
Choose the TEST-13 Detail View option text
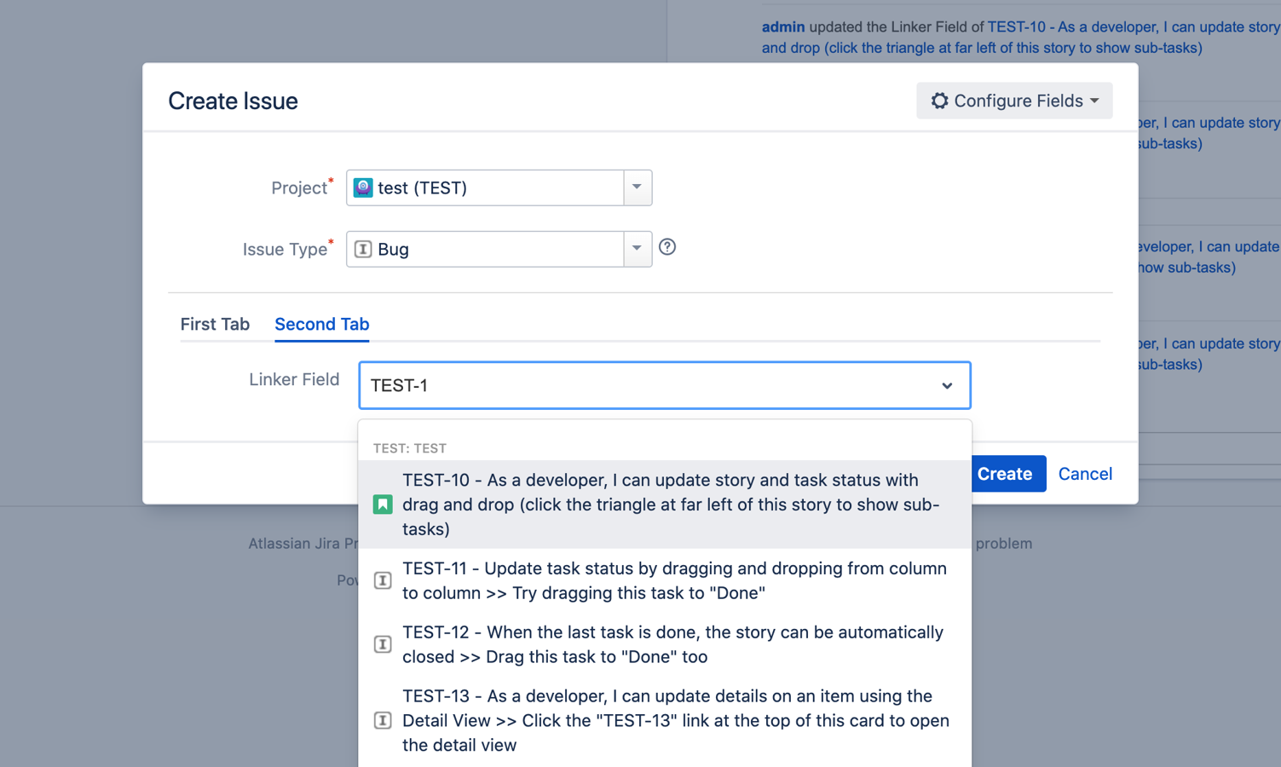[675, 721]
